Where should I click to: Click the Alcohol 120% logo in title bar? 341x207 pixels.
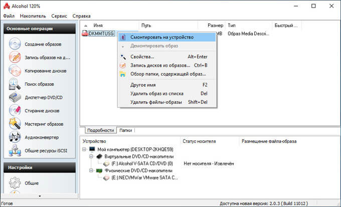coord(7,6)
